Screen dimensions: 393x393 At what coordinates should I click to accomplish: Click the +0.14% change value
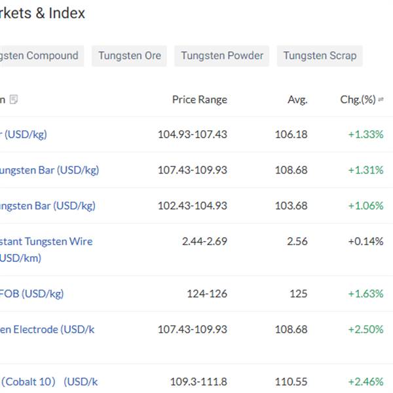pos(365,241)
